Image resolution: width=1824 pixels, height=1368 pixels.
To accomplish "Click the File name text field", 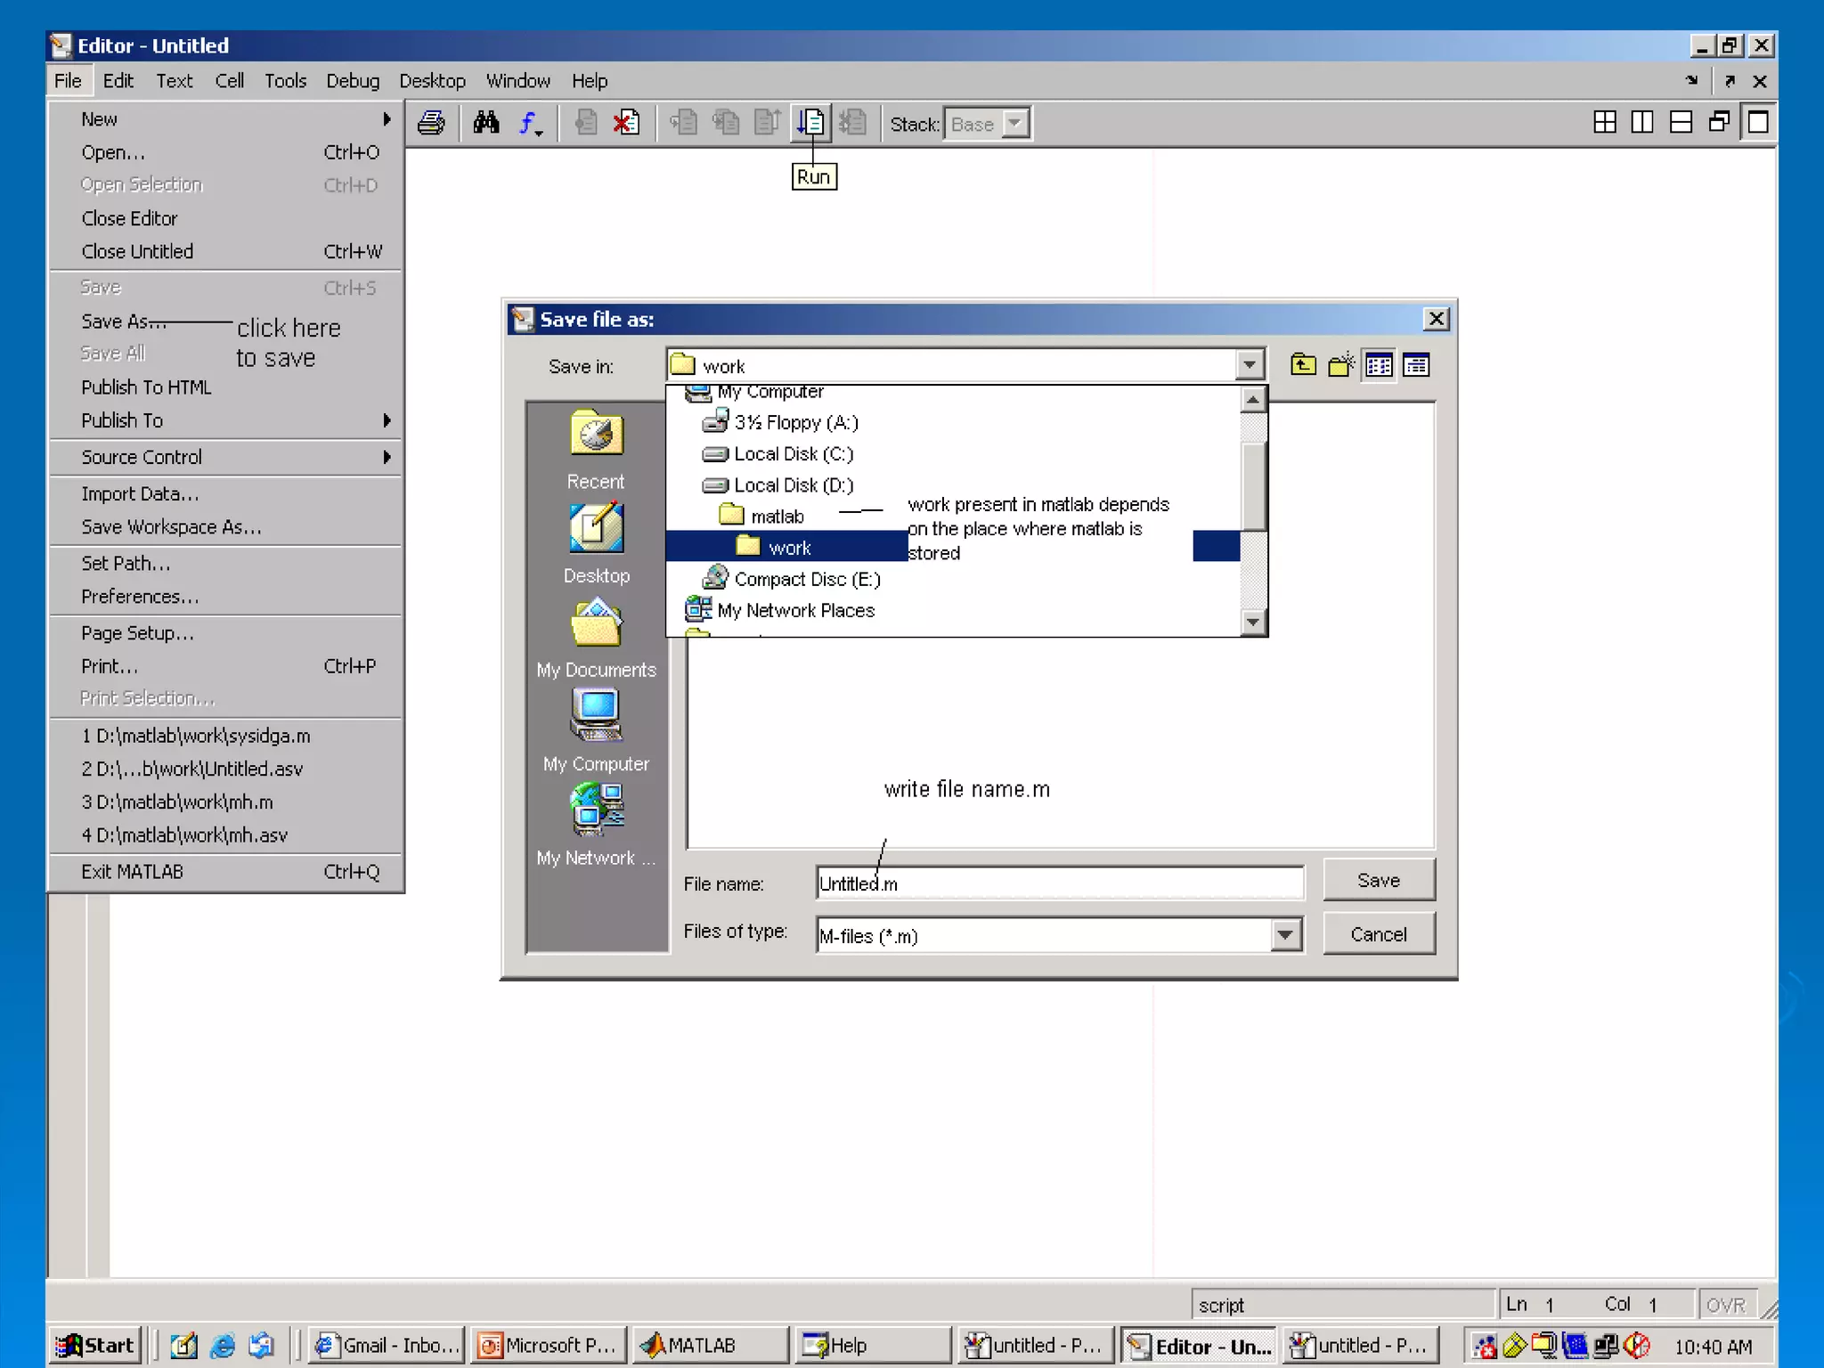I will point(1060,883).
